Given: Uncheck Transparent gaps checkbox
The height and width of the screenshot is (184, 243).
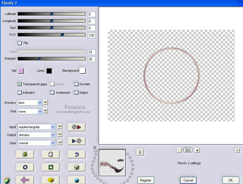Looking at the screenshot, I should click(x=20, y=84).
